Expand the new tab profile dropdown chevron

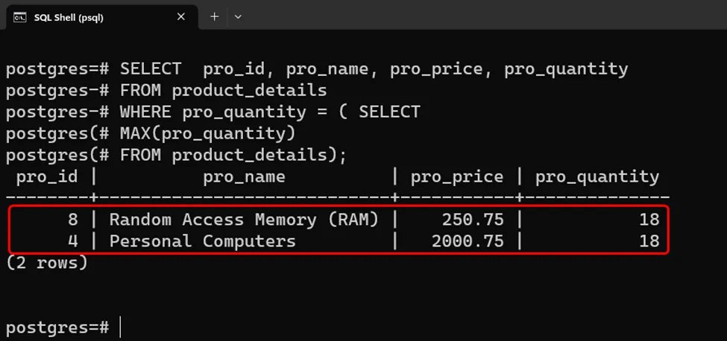[238, 16]
